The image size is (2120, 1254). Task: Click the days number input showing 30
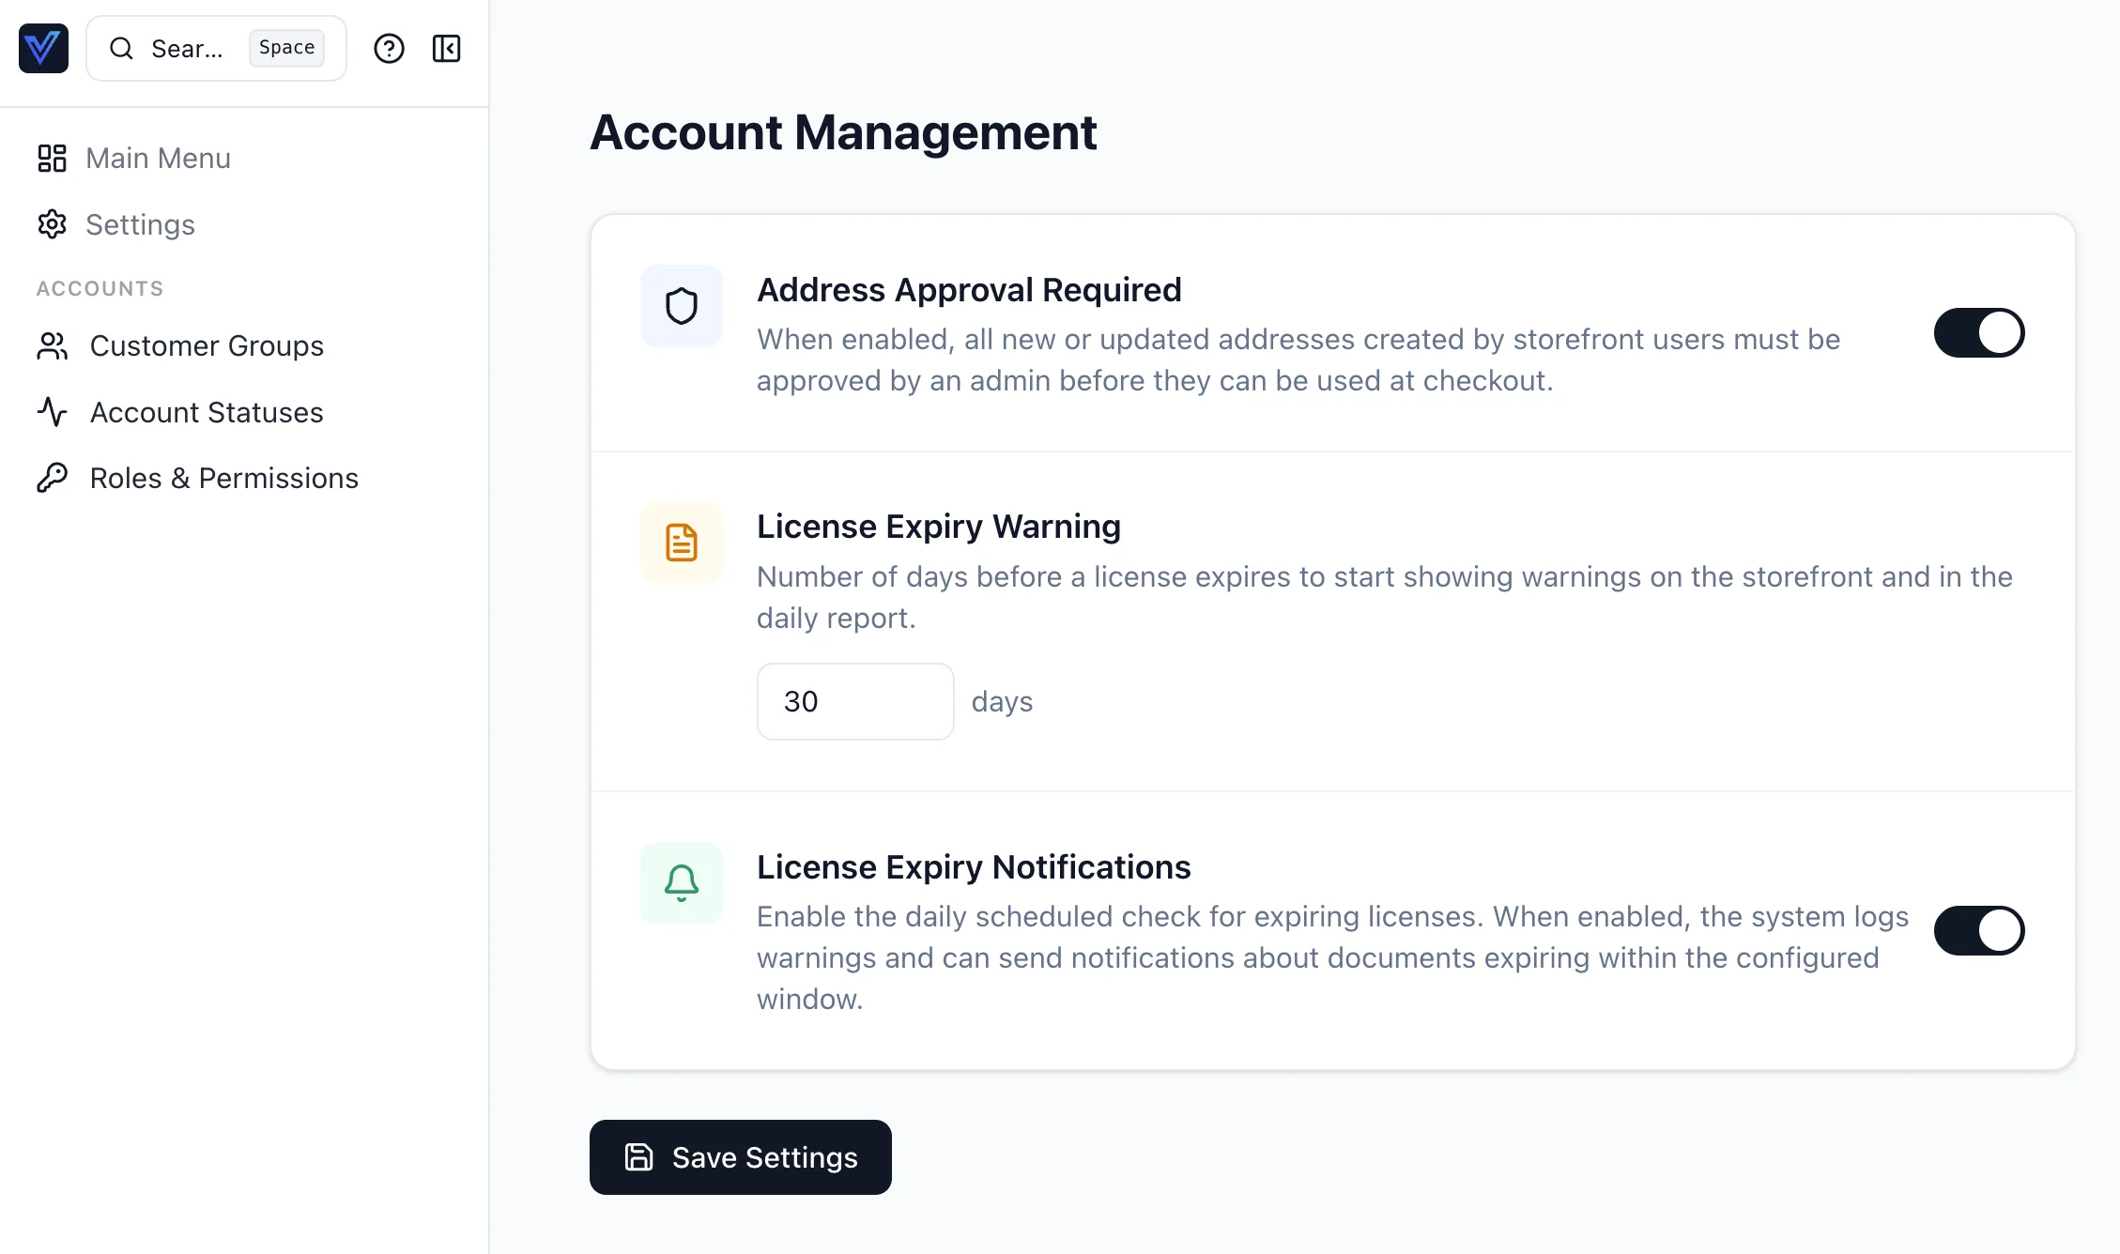pos(854,701)
